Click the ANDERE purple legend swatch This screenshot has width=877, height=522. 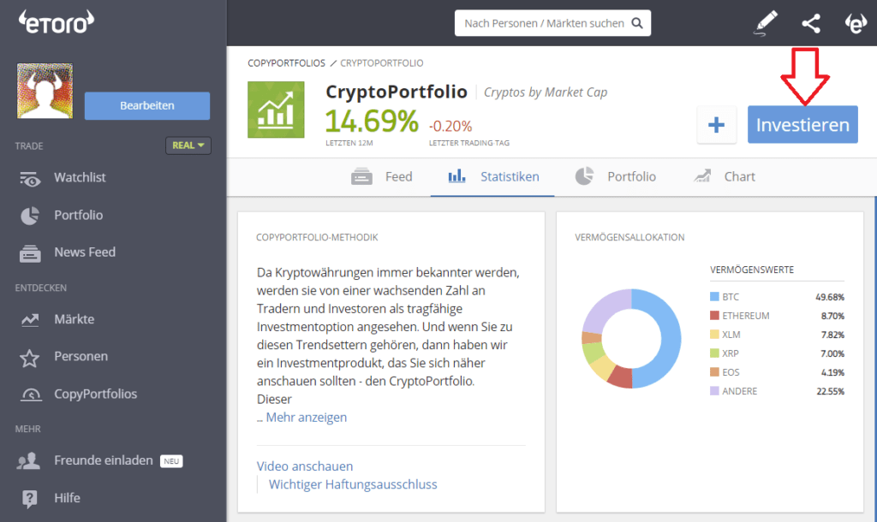714,391
